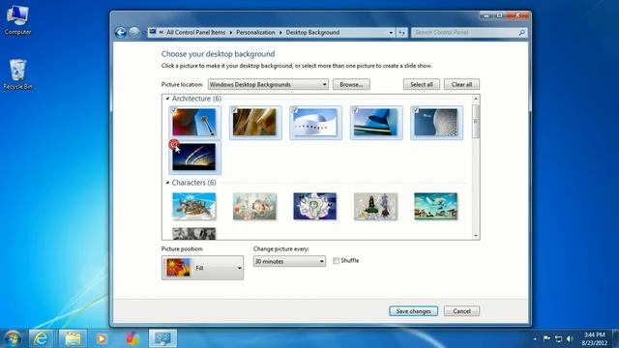619x348 pixels.
Task: Enable the Shuffle checkbox
Action: point(336,261)
